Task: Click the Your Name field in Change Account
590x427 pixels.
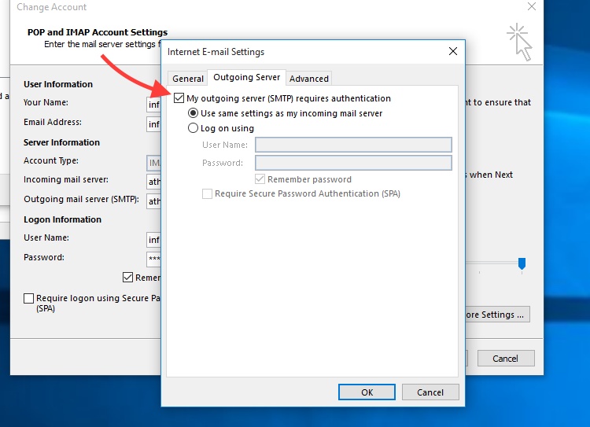Action: point(154,105)
